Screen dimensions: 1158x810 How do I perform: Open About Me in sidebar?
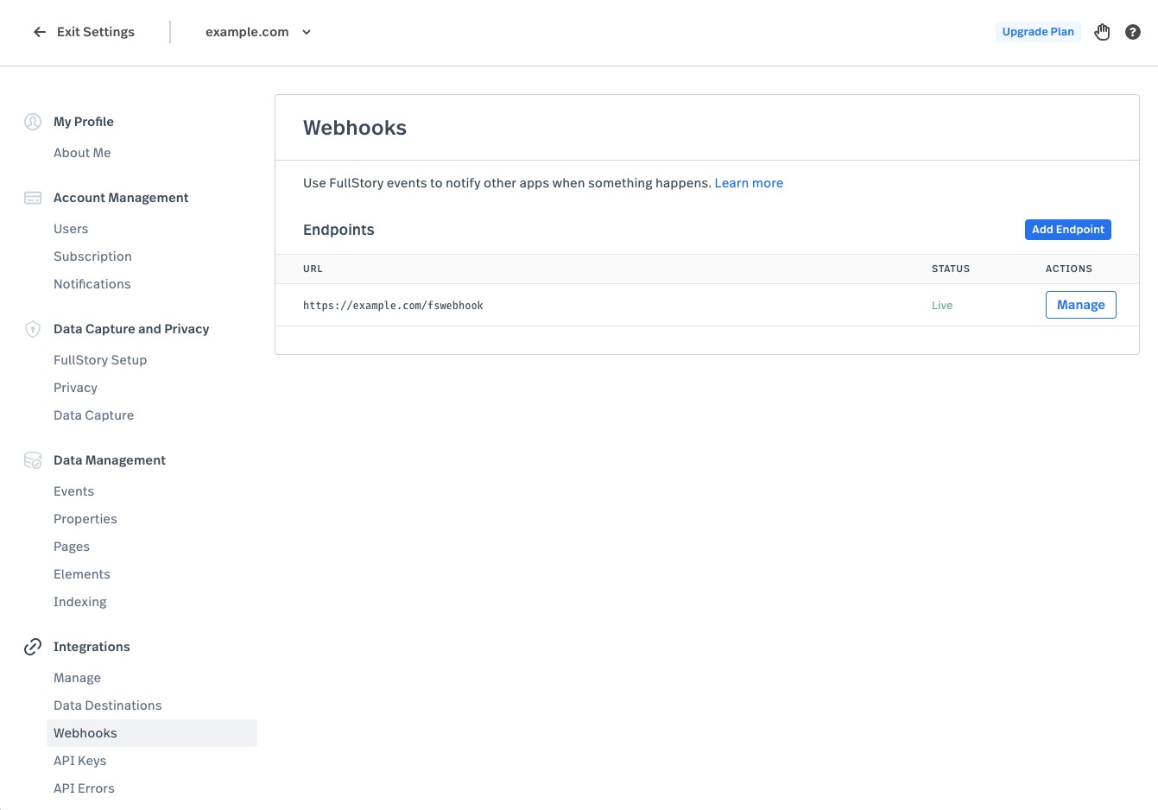tap(82, 153)
